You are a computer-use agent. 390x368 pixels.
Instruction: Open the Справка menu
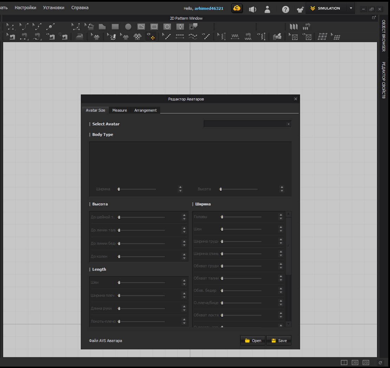80,7
